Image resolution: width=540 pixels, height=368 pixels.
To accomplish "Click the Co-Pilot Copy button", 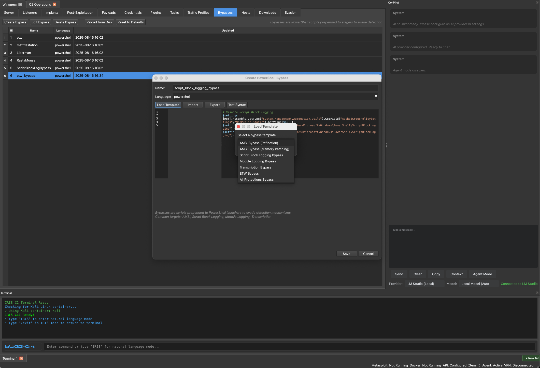I will [436, 274].
